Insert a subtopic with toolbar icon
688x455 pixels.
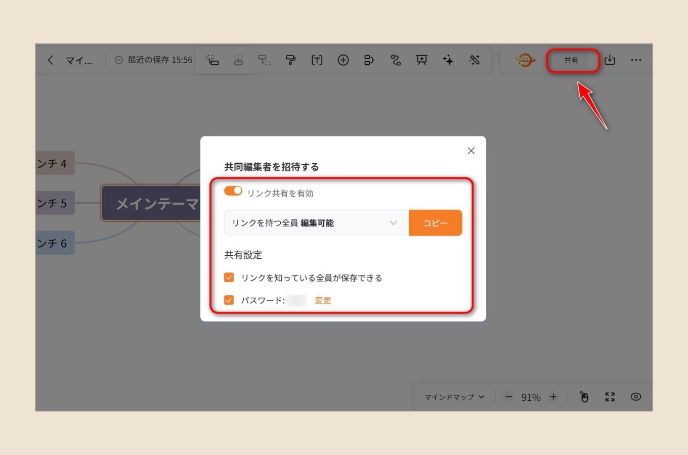(x=212, y=60)
